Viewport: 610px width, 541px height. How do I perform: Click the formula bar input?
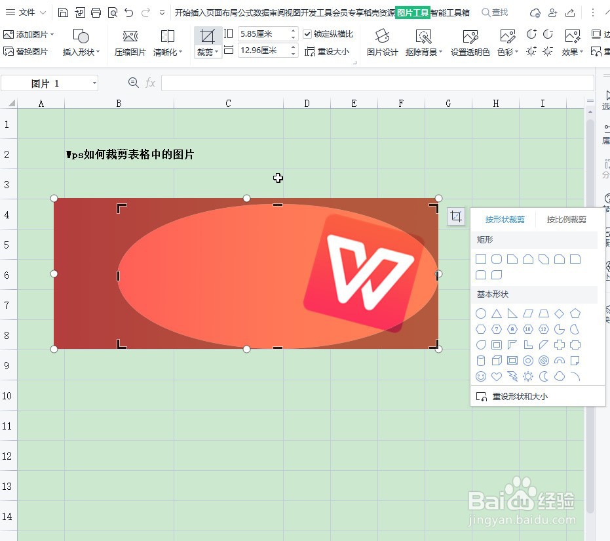[x=377, y=83]
